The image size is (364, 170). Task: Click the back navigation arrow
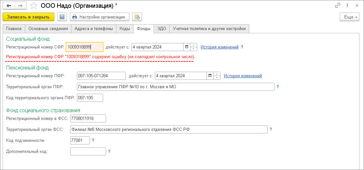coord(9,6)
